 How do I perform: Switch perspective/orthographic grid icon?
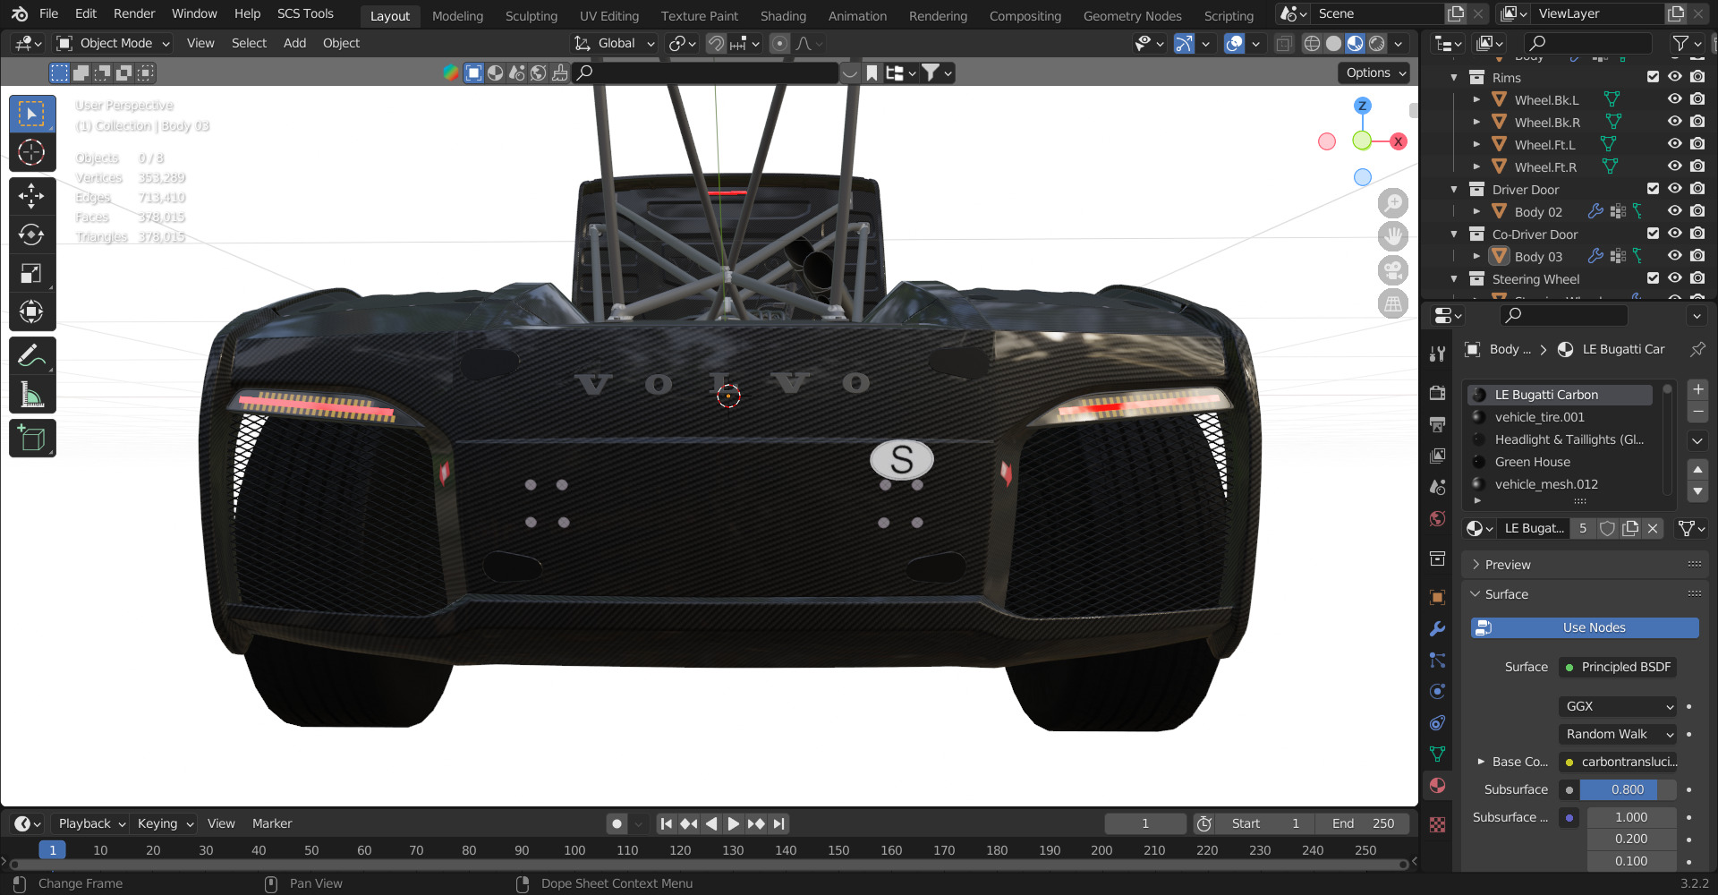[x=1392, y=304]
